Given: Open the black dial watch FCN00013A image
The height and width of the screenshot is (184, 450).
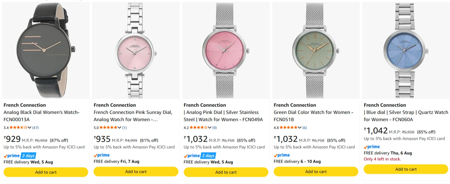Looking at the screenshot, I should pos(46,50).
